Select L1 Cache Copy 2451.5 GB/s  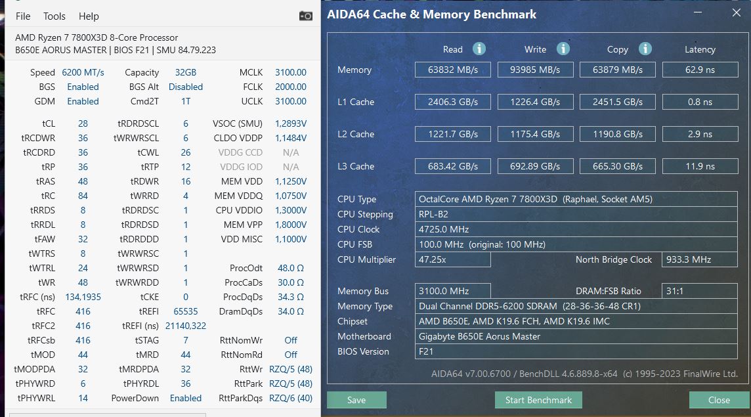tap(617, 102)
